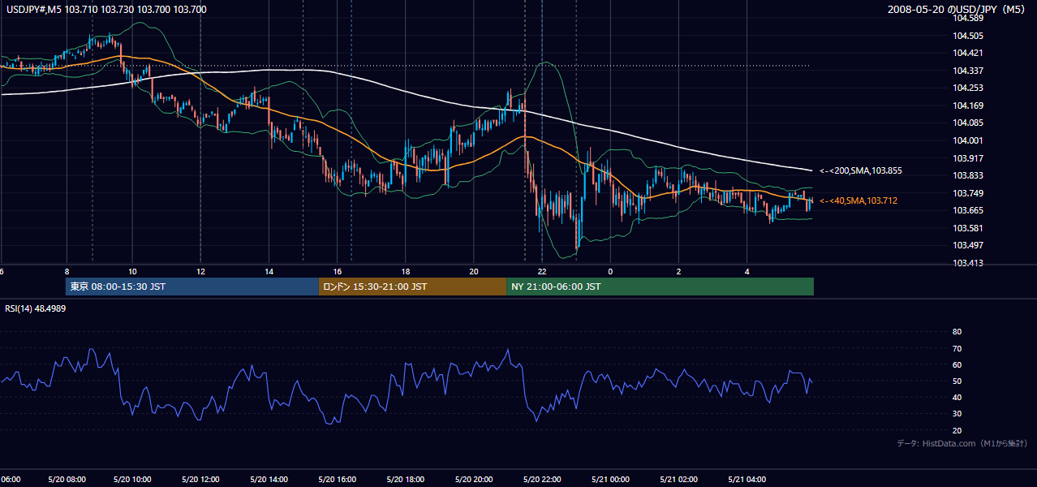Click the 5/20 08:00 date axis label
Image resolution: width=1037 pixels, height=487 pixels.
pyautogui.click(x=66, y=479)
